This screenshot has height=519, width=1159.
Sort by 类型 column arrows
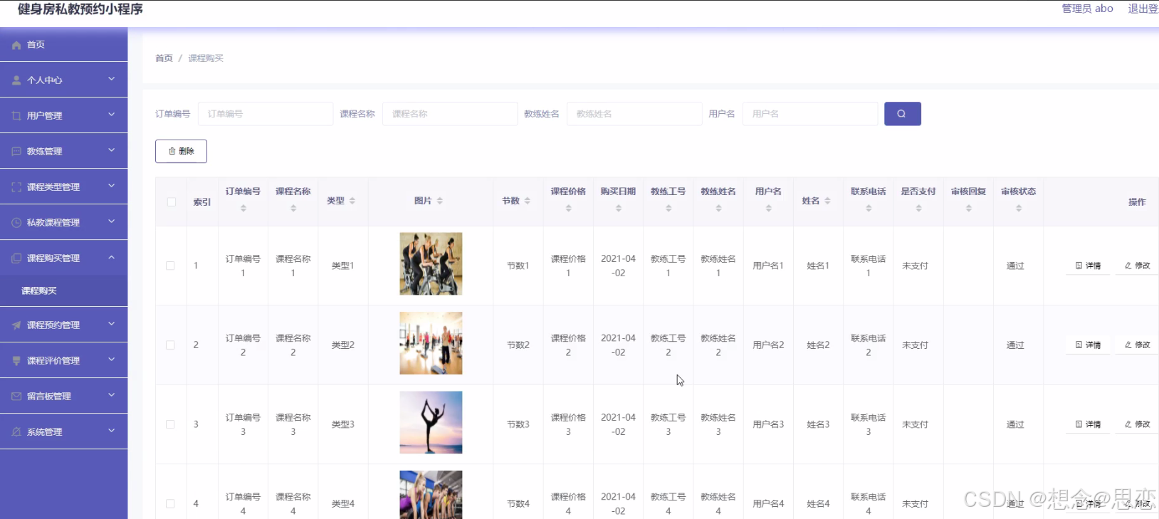(352, 201)
